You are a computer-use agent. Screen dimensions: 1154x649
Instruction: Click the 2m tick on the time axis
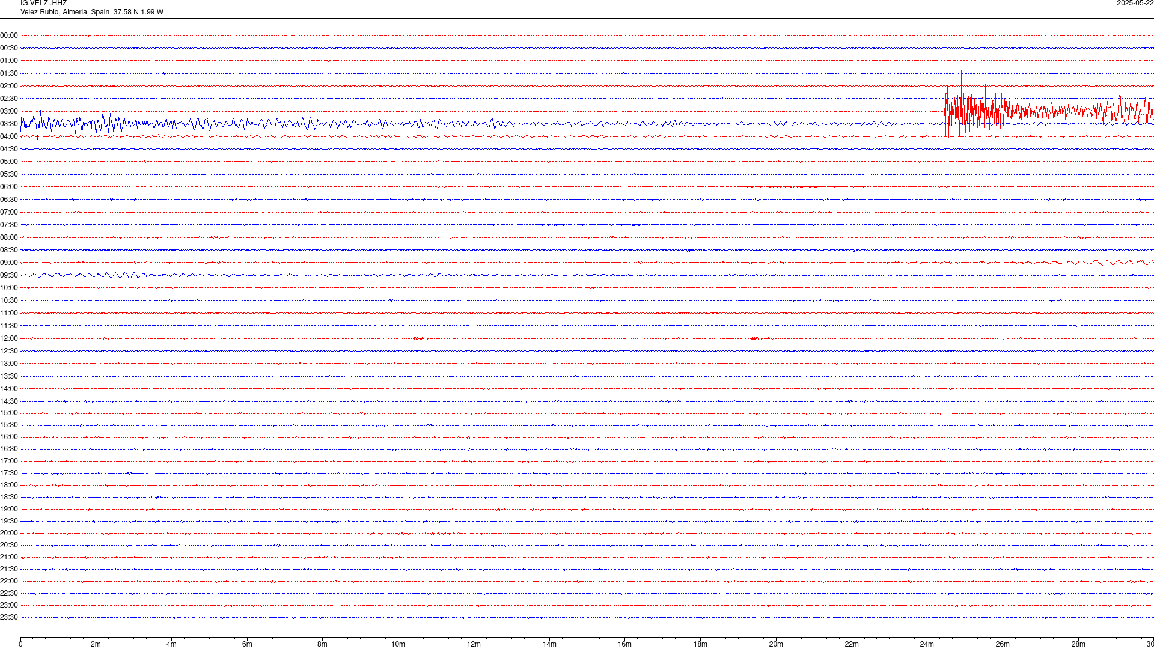[x=96, y=644]
